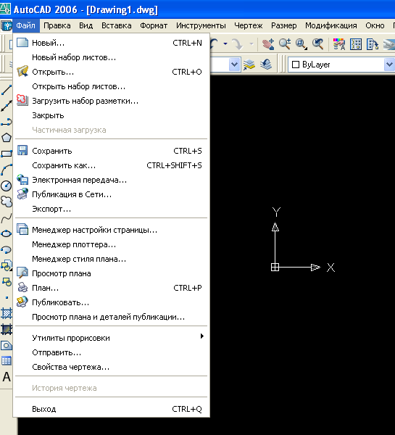Choose Просмотр плана entry
Screen dimensions: 395x435
pos(111,273)
